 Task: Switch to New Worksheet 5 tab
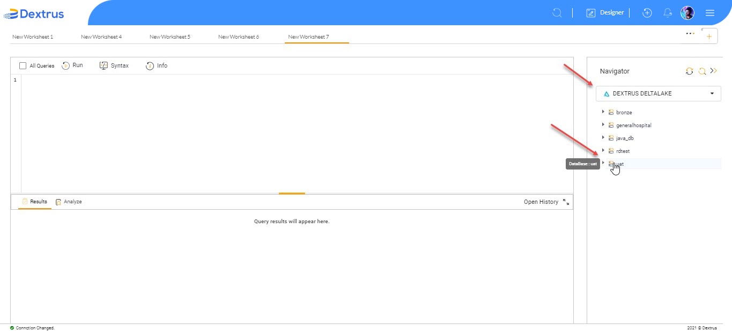(x=170, y=37)
